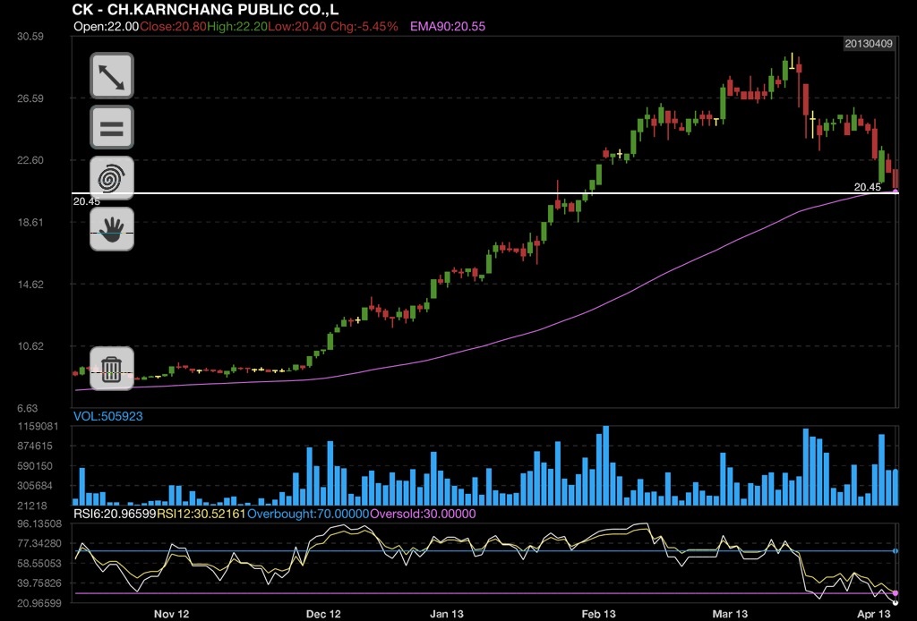
Task: Tap the 305684 volume axis label
Action: pyautogui.click(x=35, y=486)
